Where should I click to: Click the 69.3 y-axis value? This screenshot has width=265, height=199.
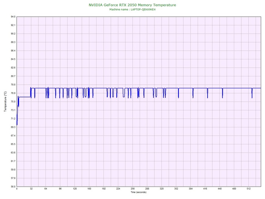click(13, 127)
